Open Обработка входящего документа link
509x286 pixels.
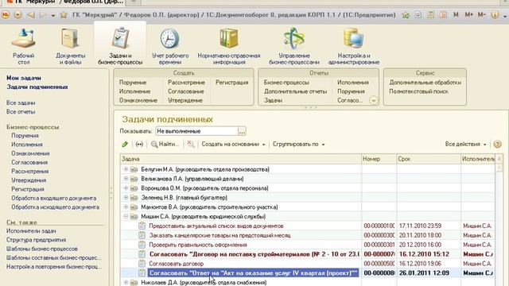tap(54, 198)
